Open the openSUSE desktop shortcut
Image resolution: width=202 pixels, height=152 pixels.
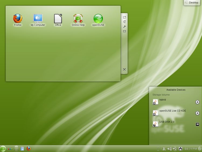click(98, 19)
